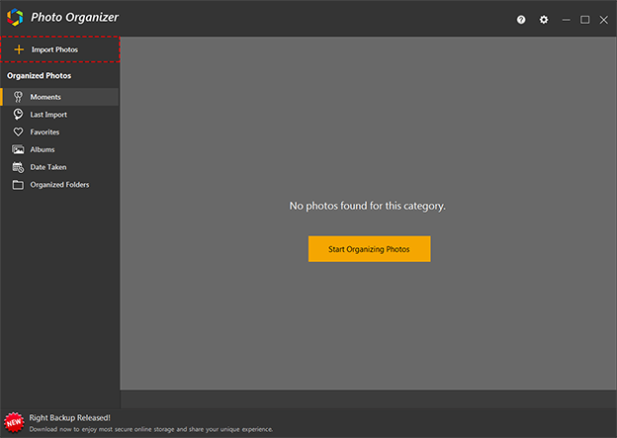Select Moments in the sidebar
617x438 pixels.
[x=59, y=97]
